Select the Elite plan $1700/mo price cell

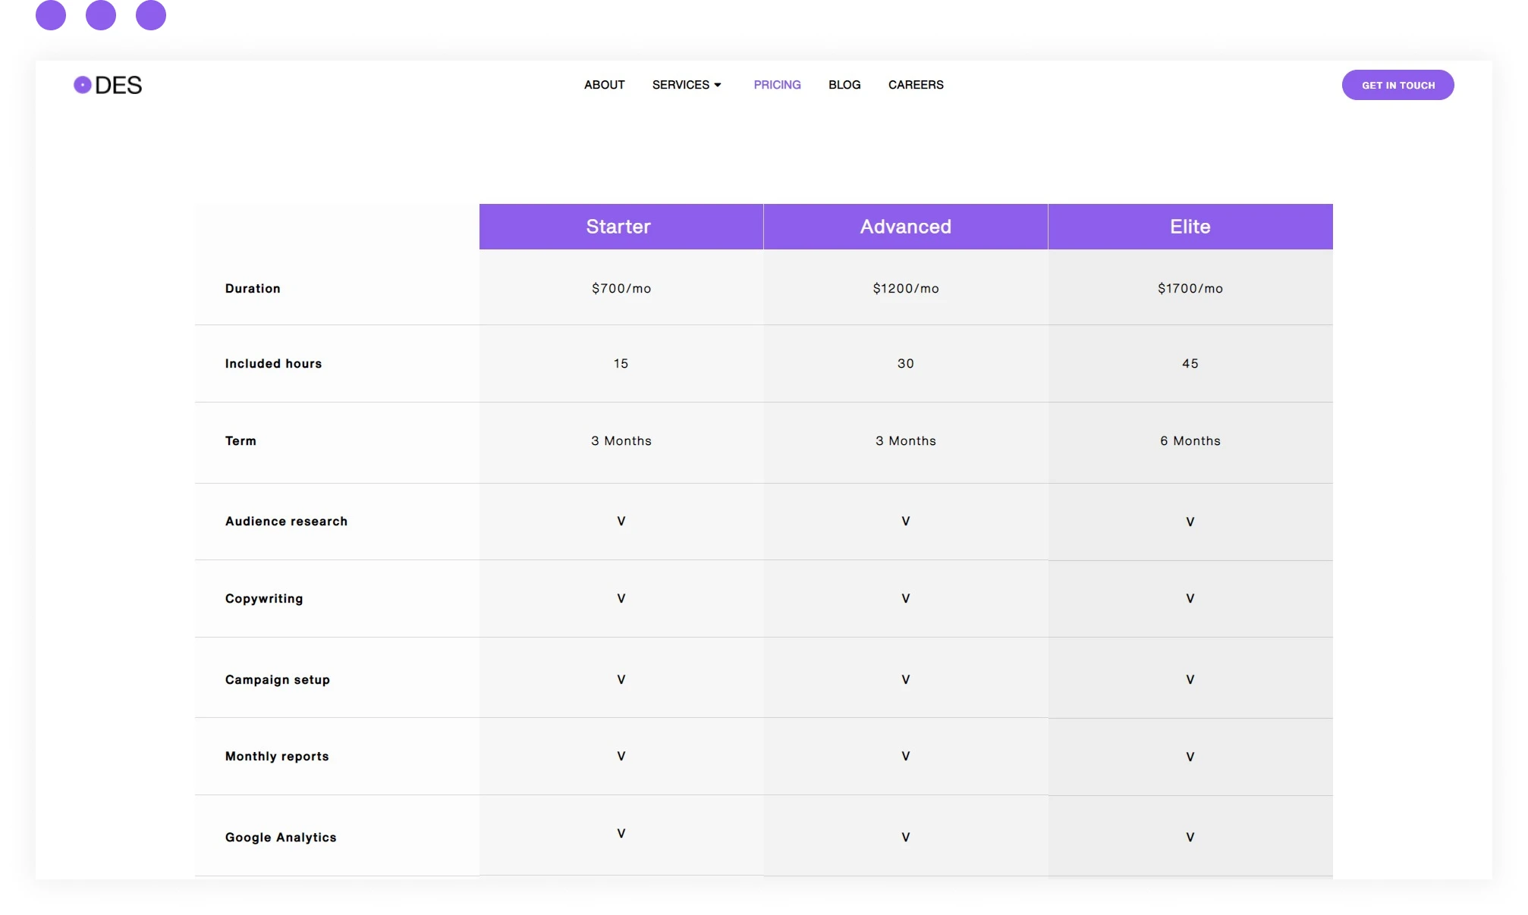pos(1190,287)
